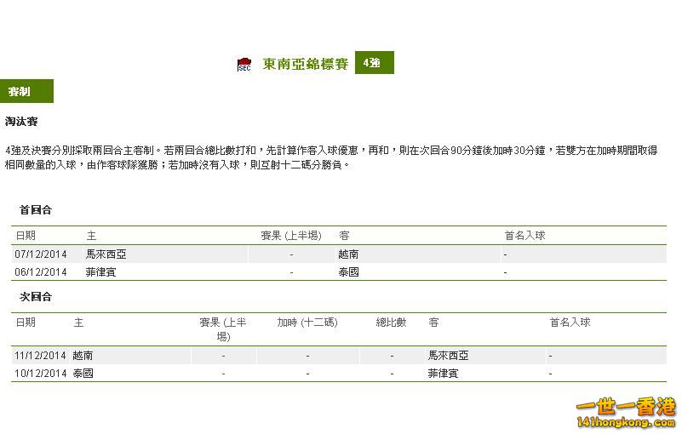The height and width of the screenshot is (434, 682).
Task: Click the 首名入球 header in 次回合 table
Action: coord(570,323)
